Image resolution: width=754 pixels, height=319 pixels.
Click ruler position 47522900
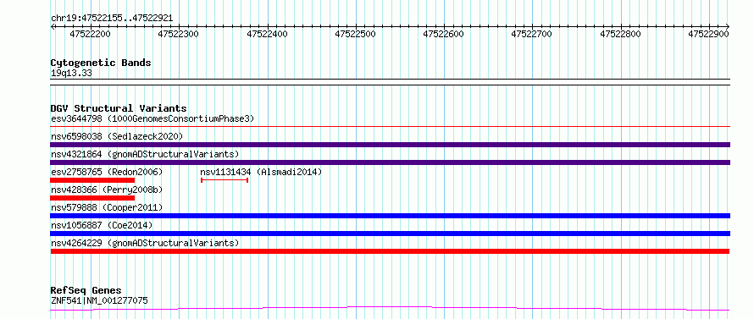(709, 34)
